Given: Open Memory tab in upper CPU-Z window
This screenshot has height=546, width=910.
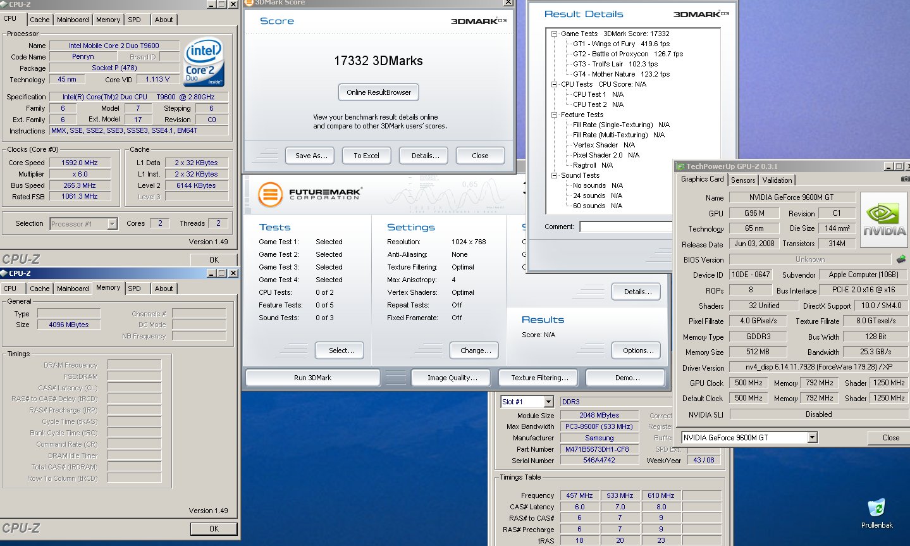Looking at the screenshot, I should pos(108,20).
